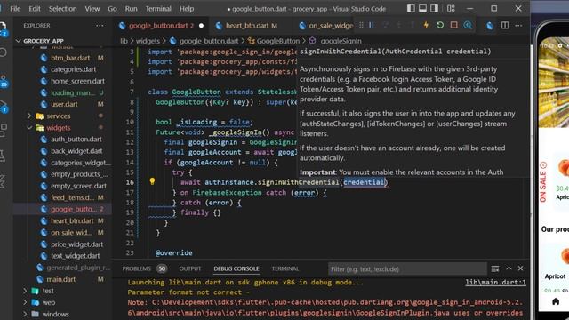
Task: Show the PROBLEMS panel tab
Action: pyautogui.click(x=136, y=268)
